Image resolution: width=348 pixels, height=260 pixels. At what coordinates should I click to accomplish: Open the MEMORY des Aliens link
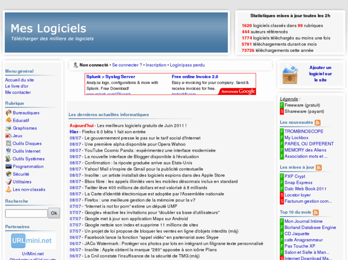(305, 150)
